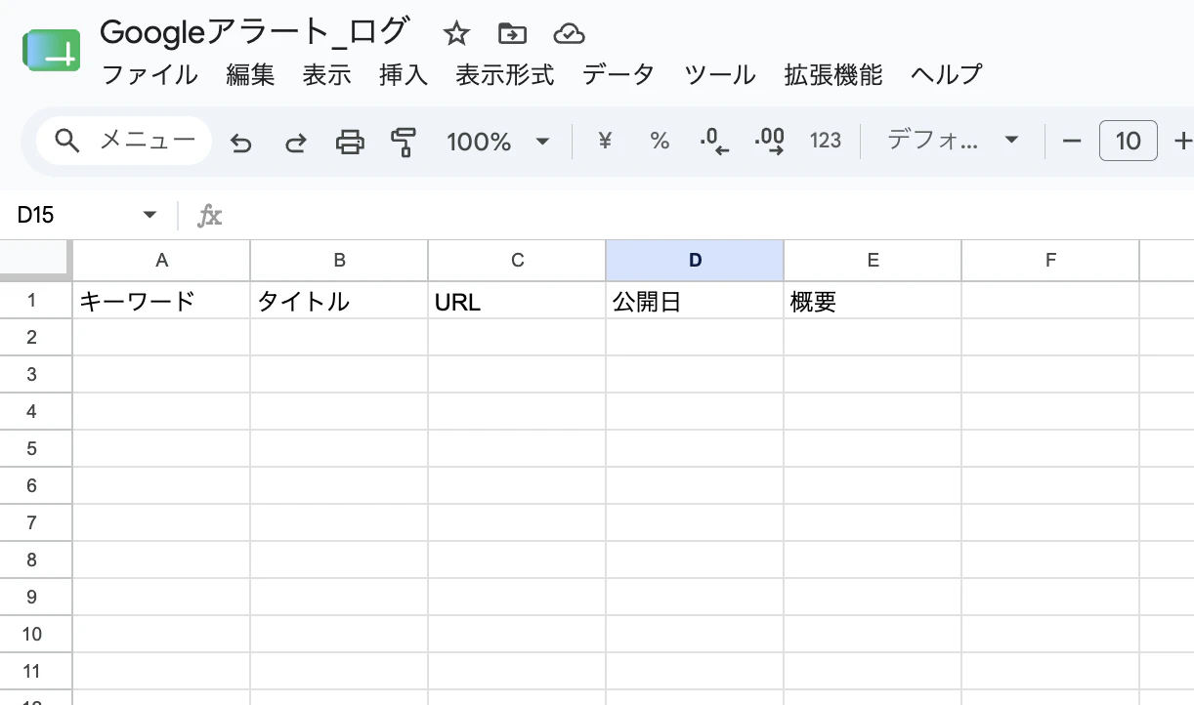Viewport: 1194px width, 705px height.
Task: Click the fx function icon
Action: click(209, 216)
